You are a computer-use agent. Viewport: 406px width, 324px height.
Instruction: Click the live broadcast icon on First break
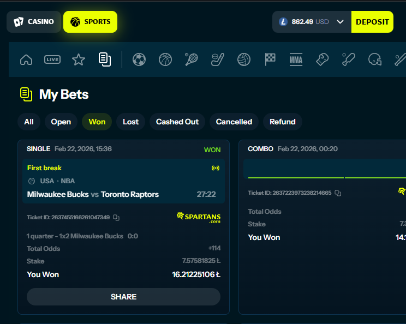(216, 168)
